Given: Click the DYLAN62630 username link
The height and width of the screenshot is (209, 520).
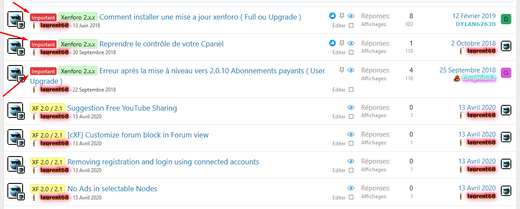Looking at the screenshot, I should point(476,24).
